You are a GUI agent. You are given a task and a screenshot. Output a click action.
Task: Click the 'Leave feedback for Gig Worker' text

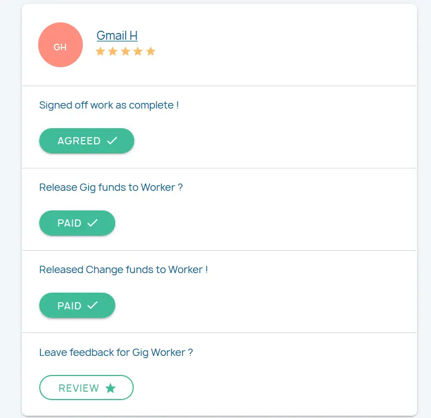(116, 353)
